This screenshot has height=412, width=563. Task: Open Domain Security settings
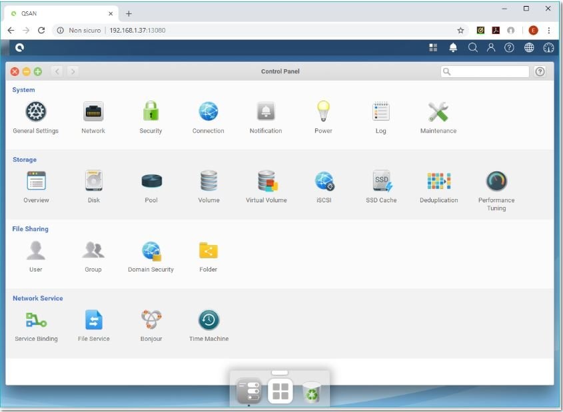tap(151, 251)
